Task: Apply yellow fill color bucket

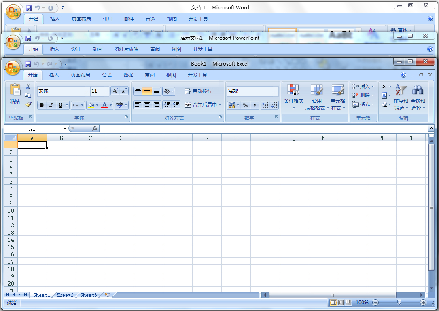Action: 91,105
